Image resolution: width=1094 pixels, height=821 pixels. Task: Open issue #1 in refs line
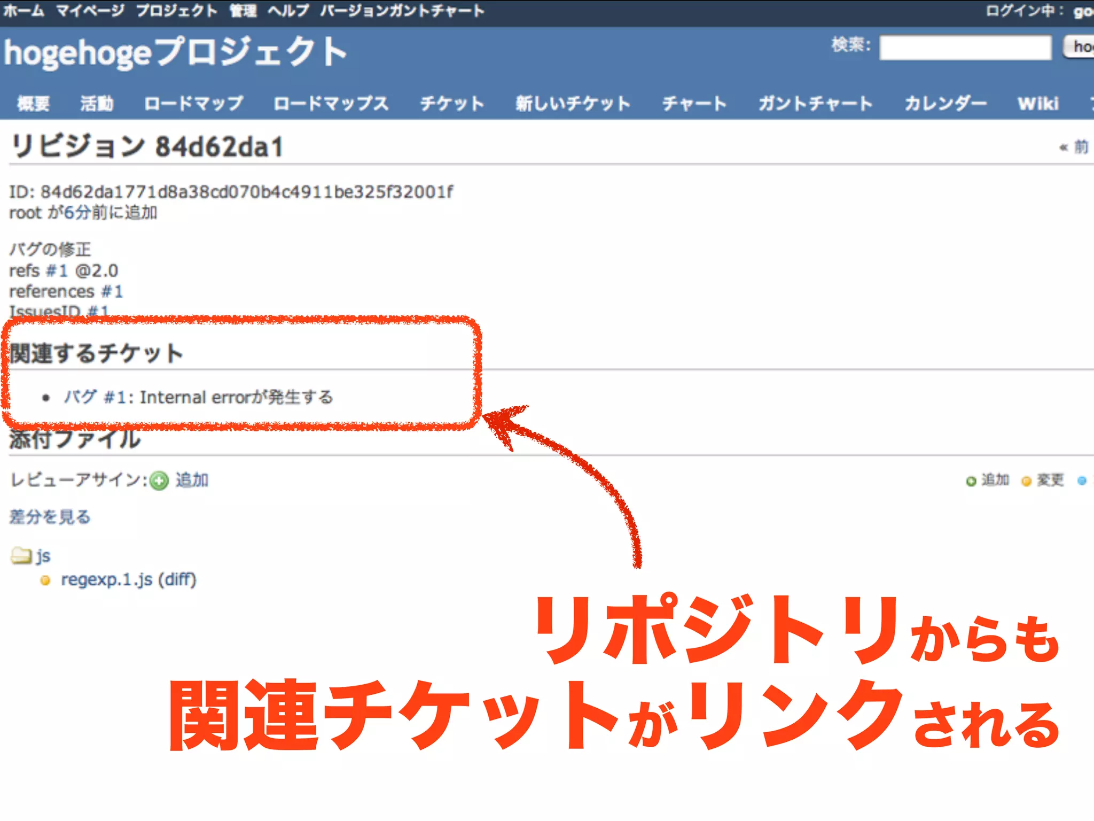click(x=57, y=271)
